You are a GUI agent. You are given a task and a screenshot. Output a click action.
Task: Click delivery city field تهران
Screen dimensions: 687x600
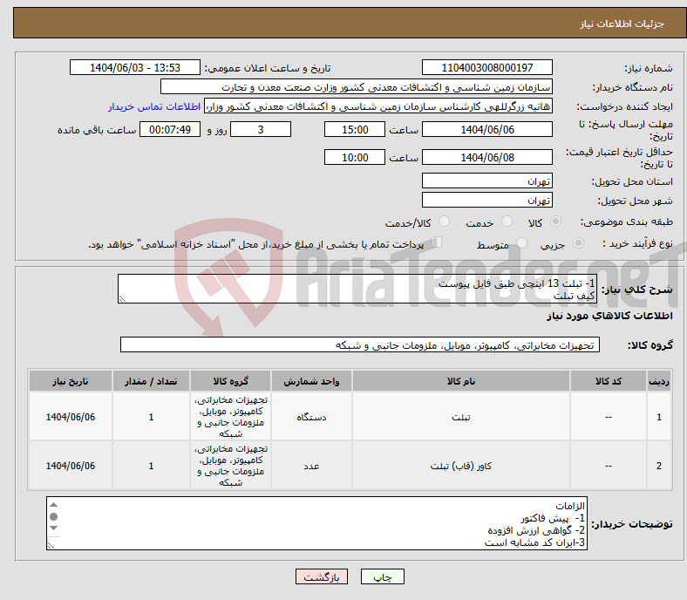(x=486, y=200)
